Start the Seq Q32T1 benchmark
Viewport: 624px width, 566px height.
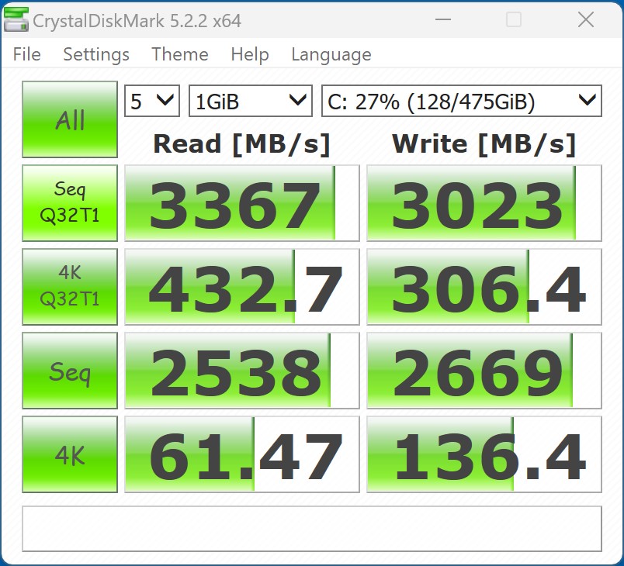[x=70, y=203]
